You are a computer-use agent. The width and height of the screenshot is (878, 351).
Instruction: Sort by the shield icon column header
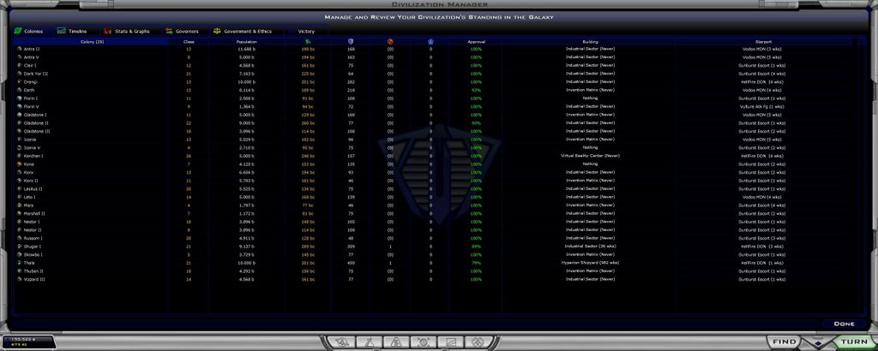(351, 41)
